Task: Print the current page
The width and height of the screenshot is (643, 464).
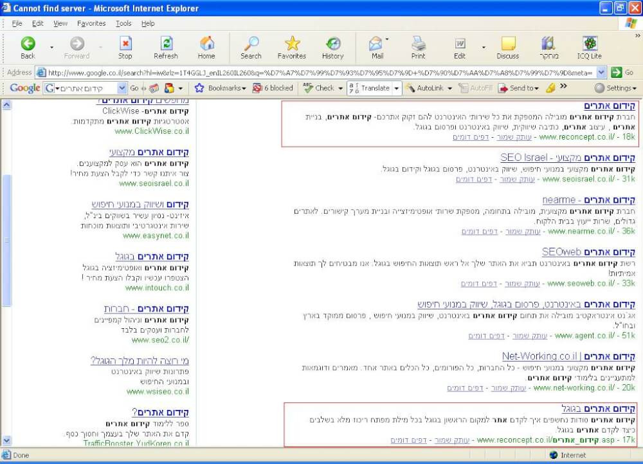Action: pyautogui.click(x=418, y=48)
